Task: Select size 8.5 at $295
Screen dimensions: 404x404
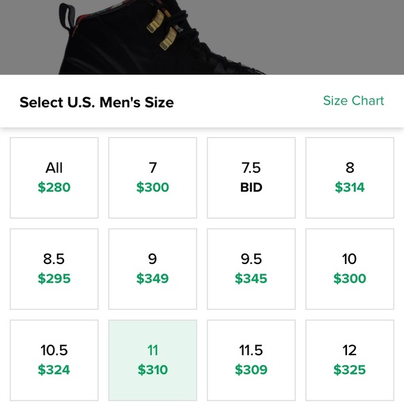Action: 54,269
